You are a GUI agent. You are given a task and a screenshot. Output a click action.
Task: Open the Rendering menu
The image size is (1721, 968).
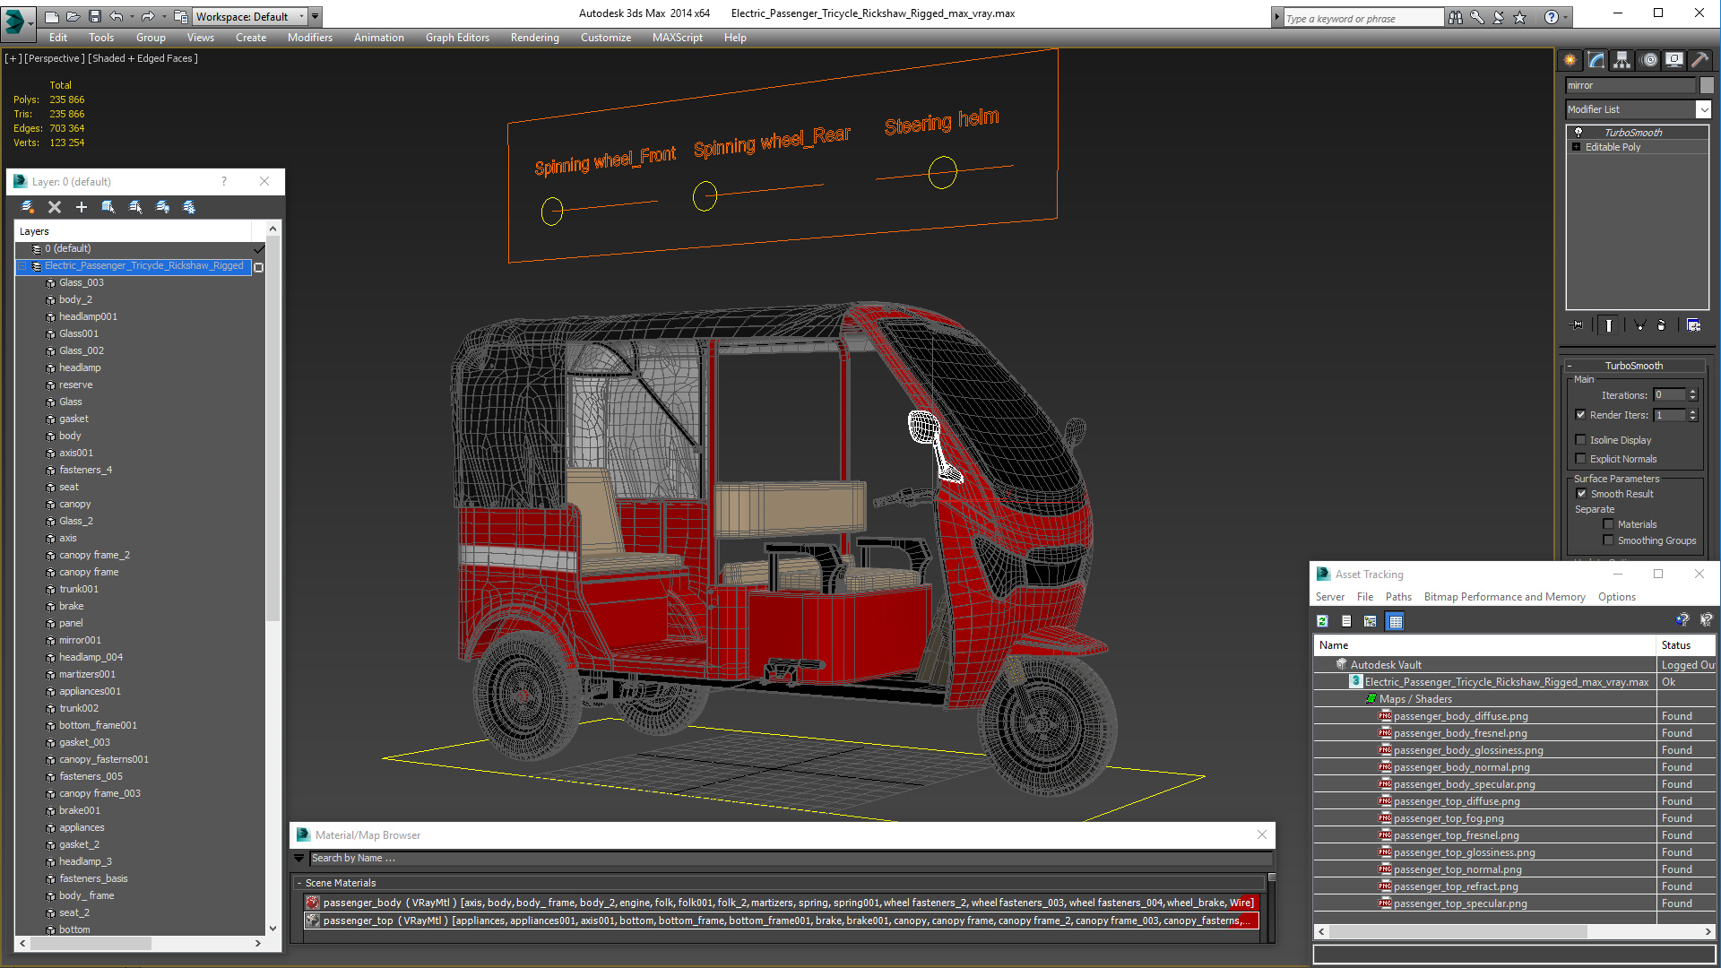[x=534, y=38]
